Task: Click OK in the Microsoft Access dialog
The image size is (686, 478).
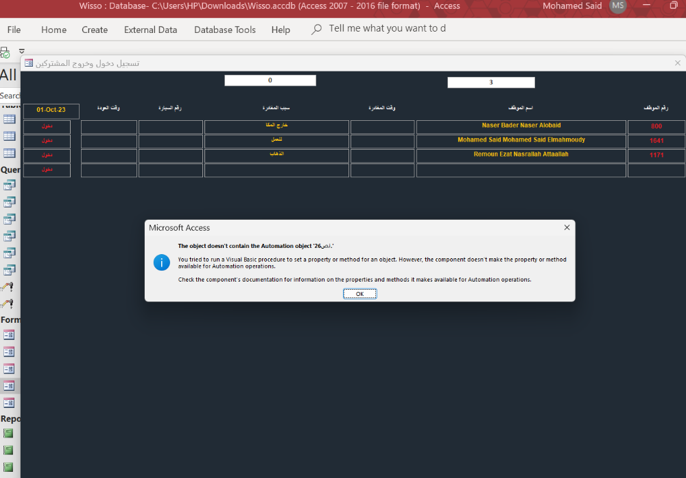Action: click(359, 293)
